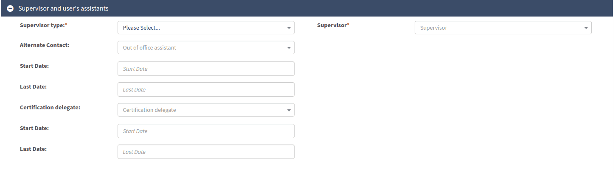
Task: Click the arrow on Supervisor type dropdown
Action: 289,28
